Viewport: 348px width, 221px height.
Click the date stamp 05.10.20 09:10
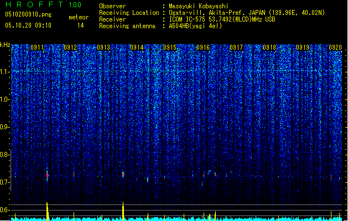click(28, 25)
